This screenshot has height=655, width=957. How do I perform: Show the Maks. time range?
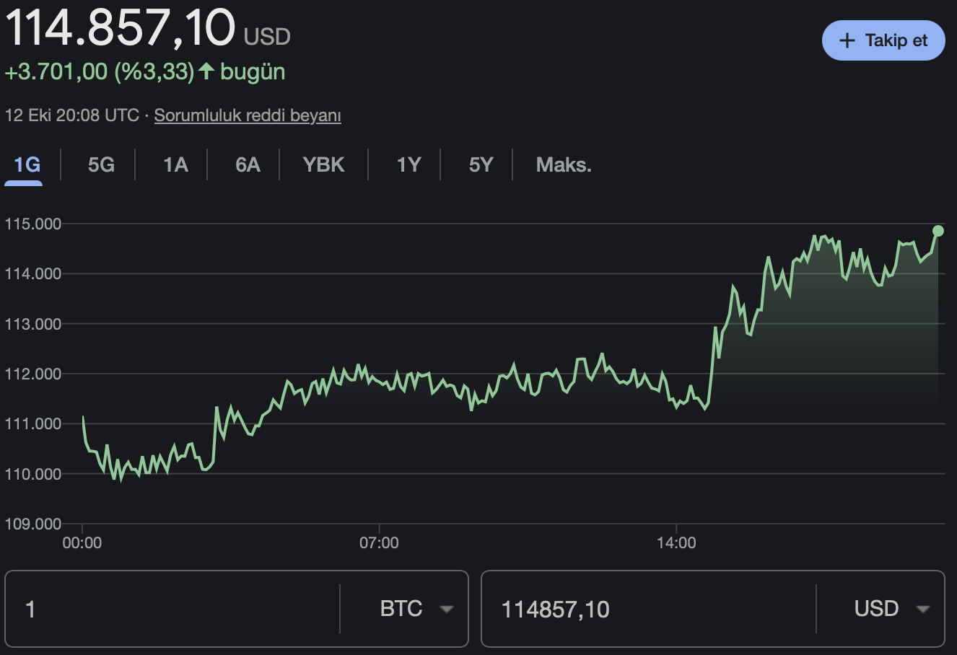click(564, 165)
